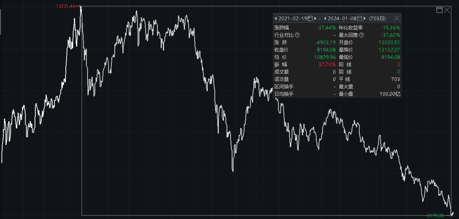This screenshot has height=219, width=459.
Task: Click the 2021-02-19 start date field
Action: coord(292,18)
